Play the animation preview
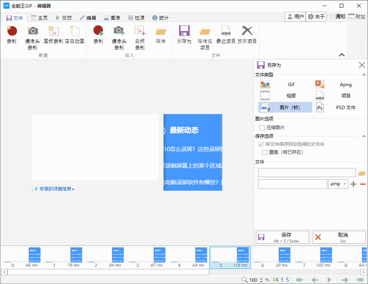The image size is (368, 284). coord(329,280)
